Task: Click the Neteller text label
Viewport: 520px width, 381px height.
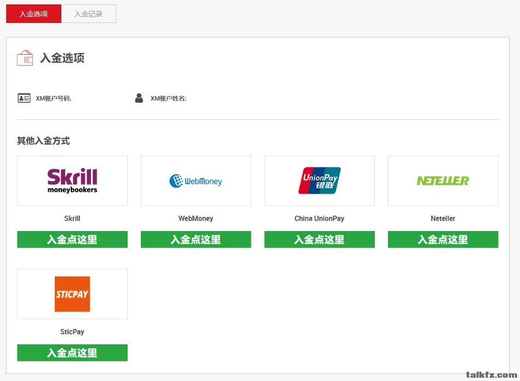Action: pos(443,218)
